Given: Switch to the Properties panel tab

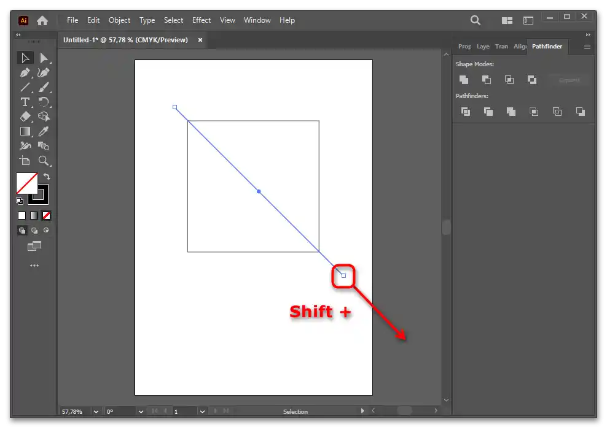Looking at the screenshot, I should 465,47.
